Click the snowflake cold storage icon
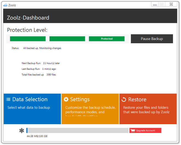Image resolution: width=181 pixels, height=145 pixels. [22, 130]
